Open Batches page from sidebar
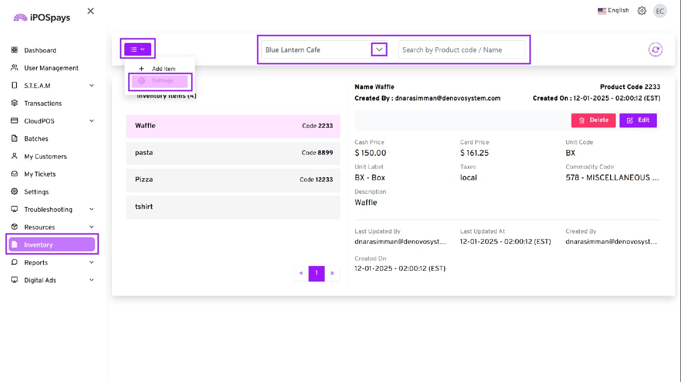Screen dimensions: 681x382 (x=36, y=139)
